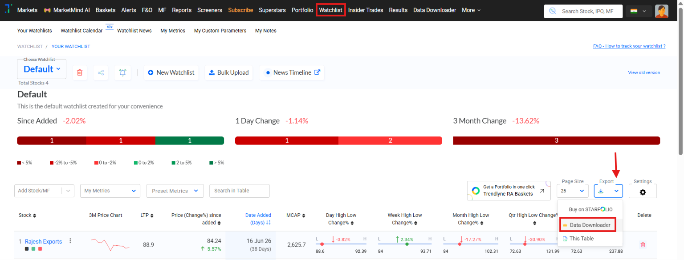The image size is (684, 260).
Task: Open the Choose Watchlist Default dropdown
Action: [42, 69]
